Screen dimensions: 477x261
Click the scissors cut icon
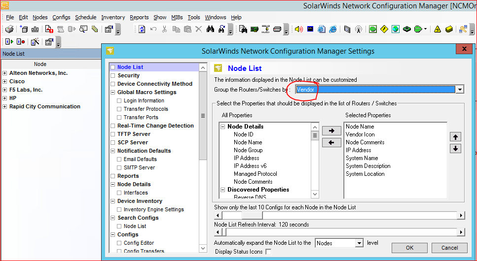coord(165,29)
